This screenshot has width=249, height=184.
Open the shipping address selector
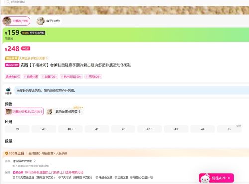(22, 161)
